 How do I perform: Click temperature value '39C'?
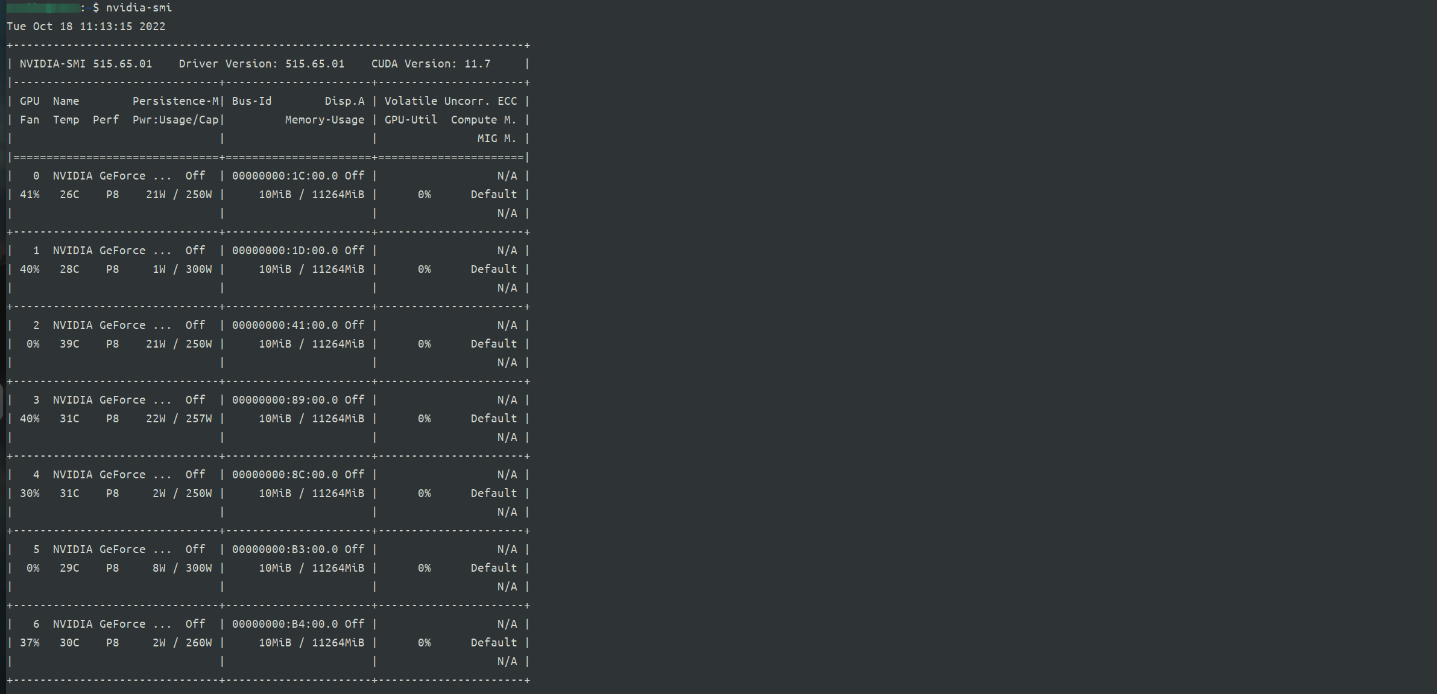click(70, 344)
